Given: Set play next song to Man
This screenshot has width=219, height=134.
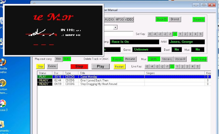Looking at the screenshot, I should 59,59.
